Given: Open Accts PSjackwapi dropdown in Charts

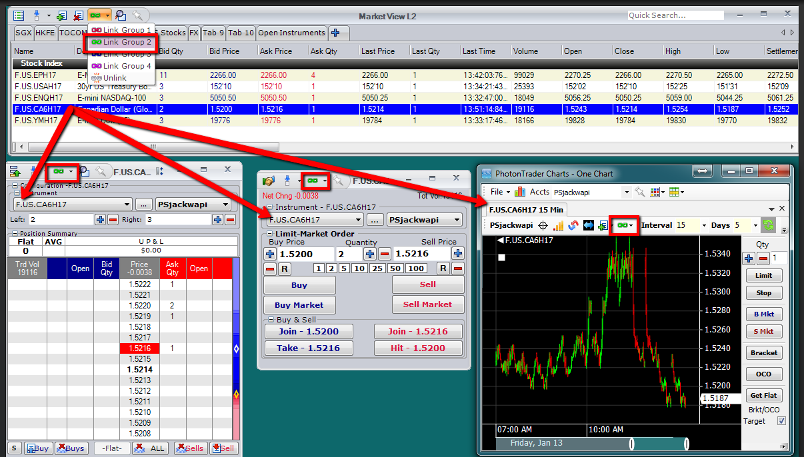Looking at the screenshot, I should click(625, 192).
